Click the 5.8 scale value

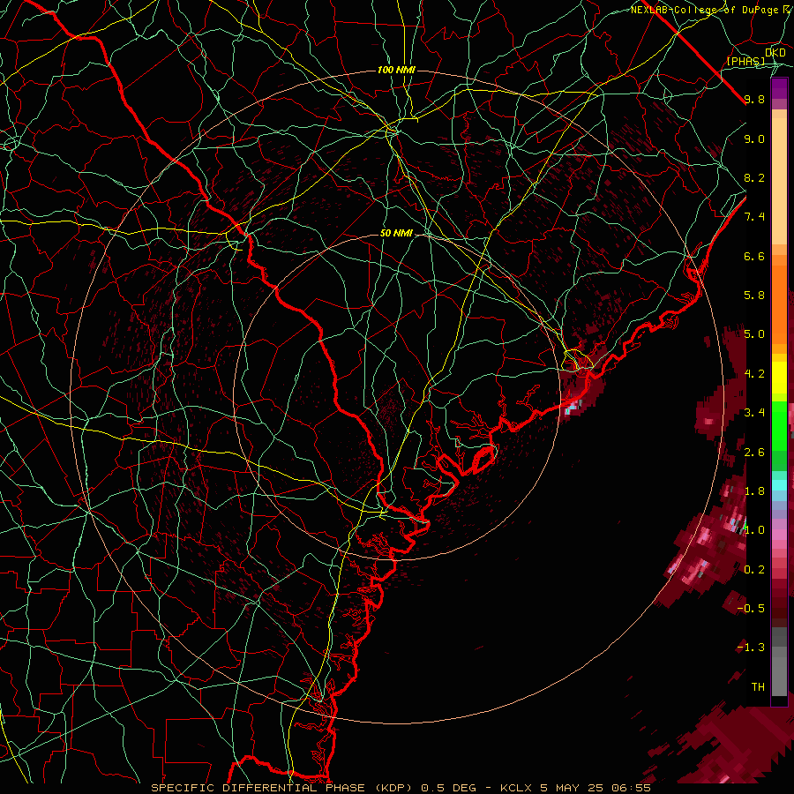754,296
